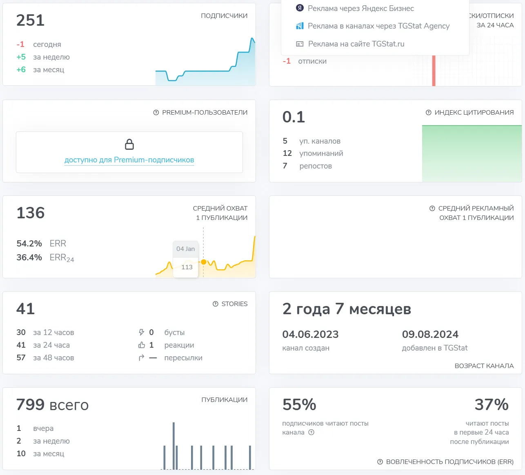Click the TGStat Agency chart icon
The image size is (525, 475).
click(x=300, y=26)
